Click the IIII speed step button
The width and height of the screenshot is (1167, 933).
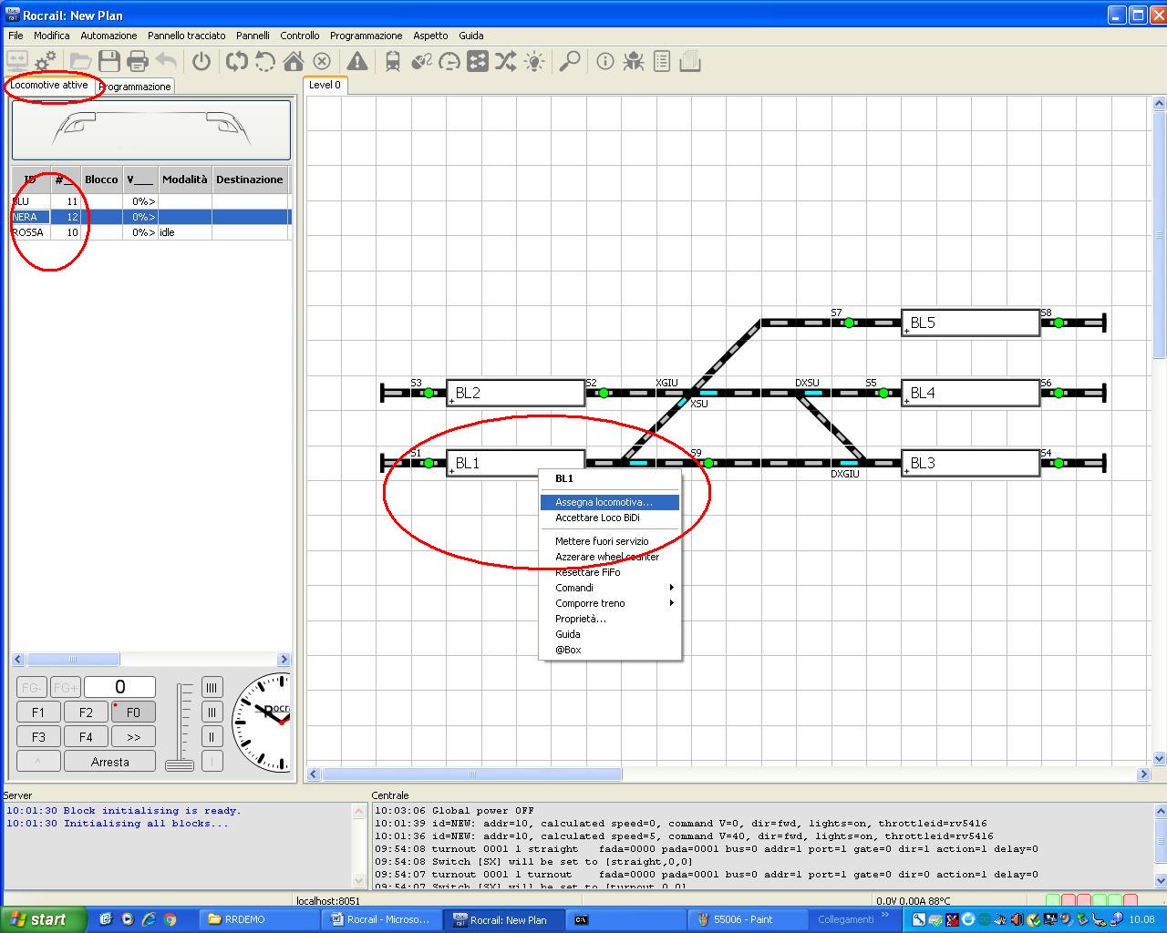point(212,688)
